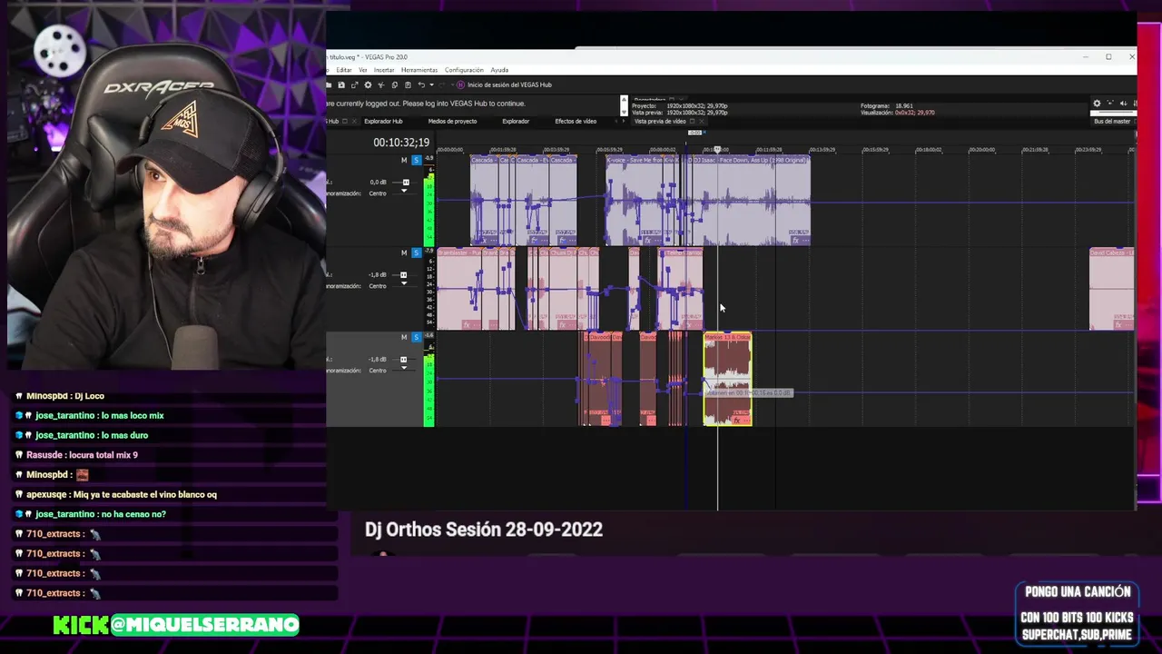Click scroll-down arrow of Hub message panel
The image size is (1162, 654).
click(624, 112)
